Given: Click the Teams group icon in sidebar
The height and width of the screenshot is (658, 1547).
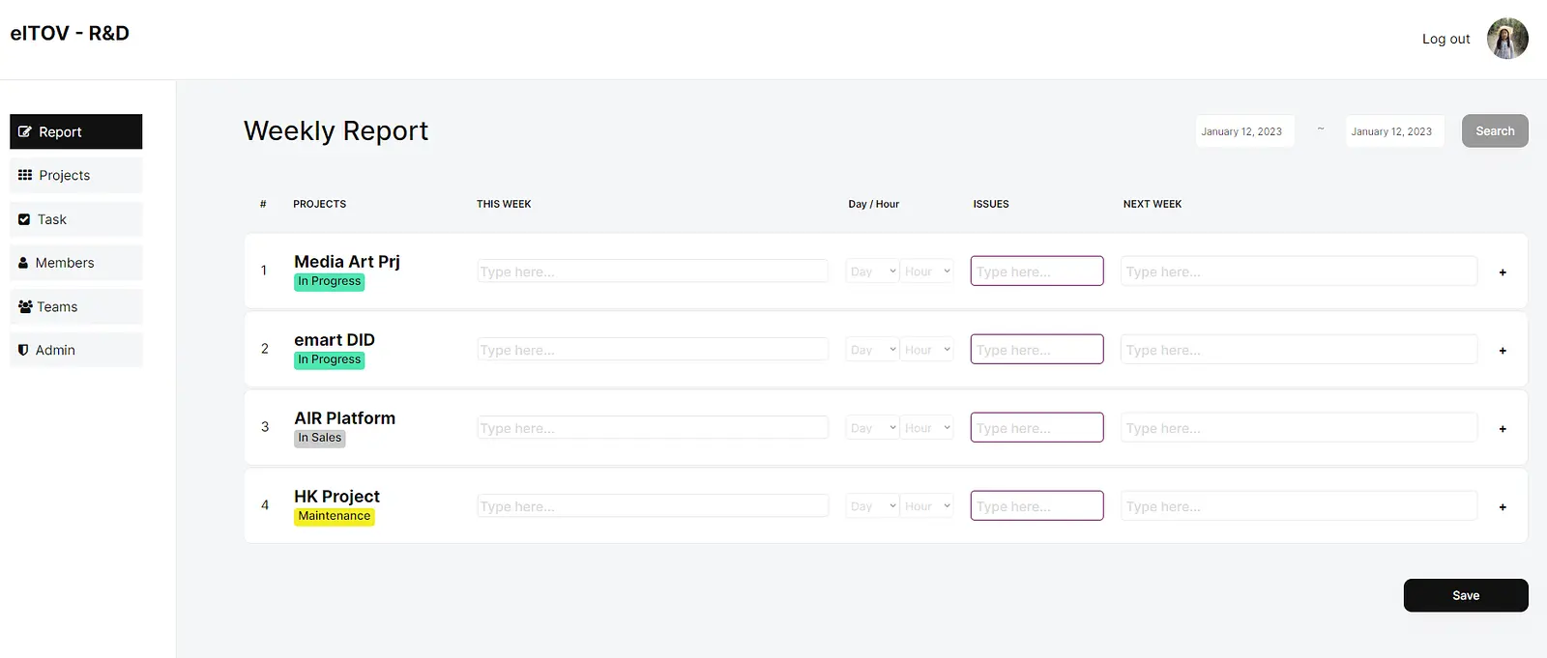Looking at the screenshot, I should (x=25, y=306).
